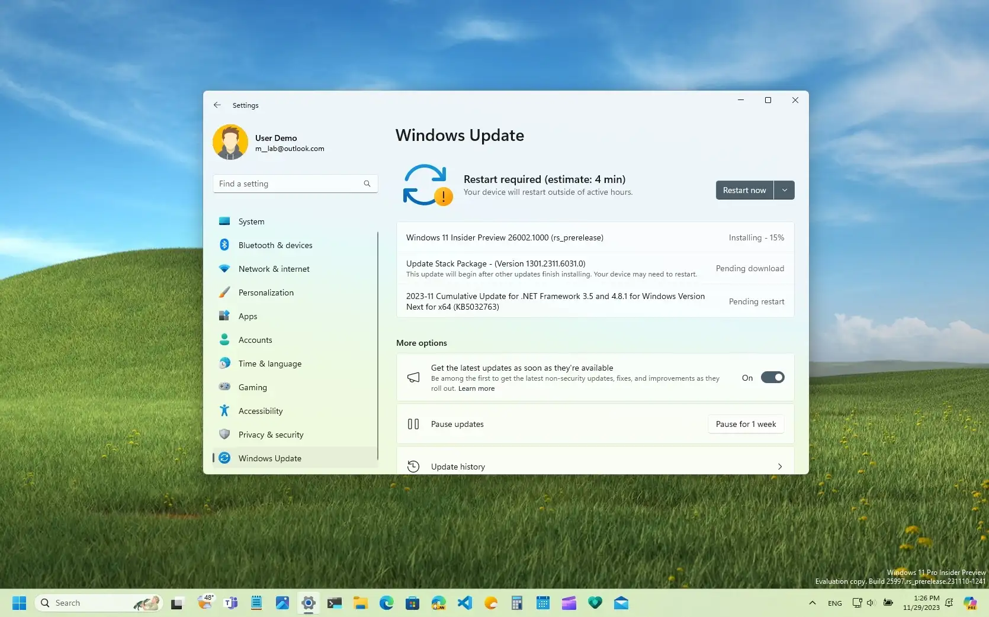Expand Update history with its chevron
Screen dimensions: 989x617
(x=780, y=467)
